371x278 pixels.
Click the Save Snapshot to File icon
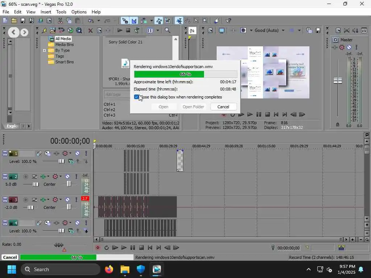(318, 30)
